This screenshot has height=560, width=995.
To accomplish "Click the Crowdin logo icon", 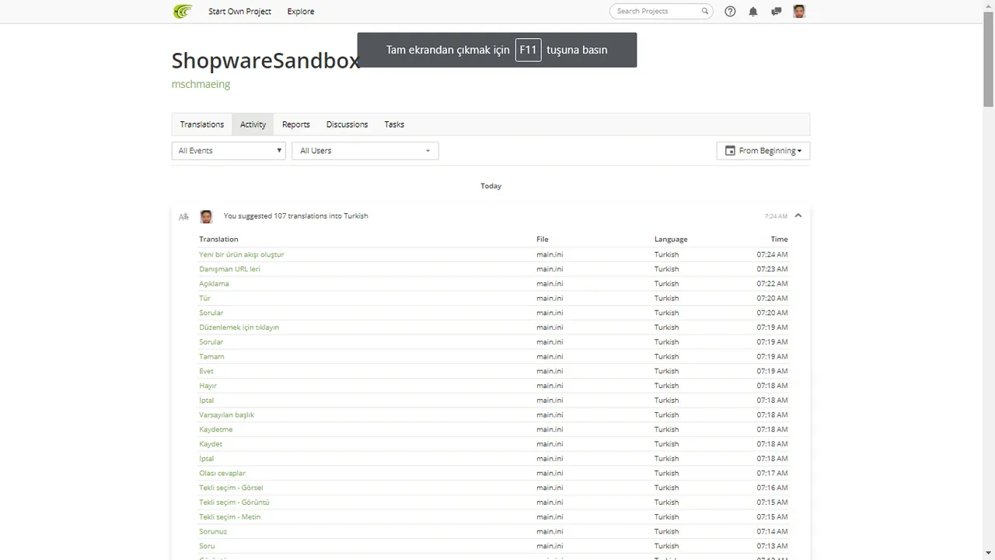I will [x=182, y=12].
